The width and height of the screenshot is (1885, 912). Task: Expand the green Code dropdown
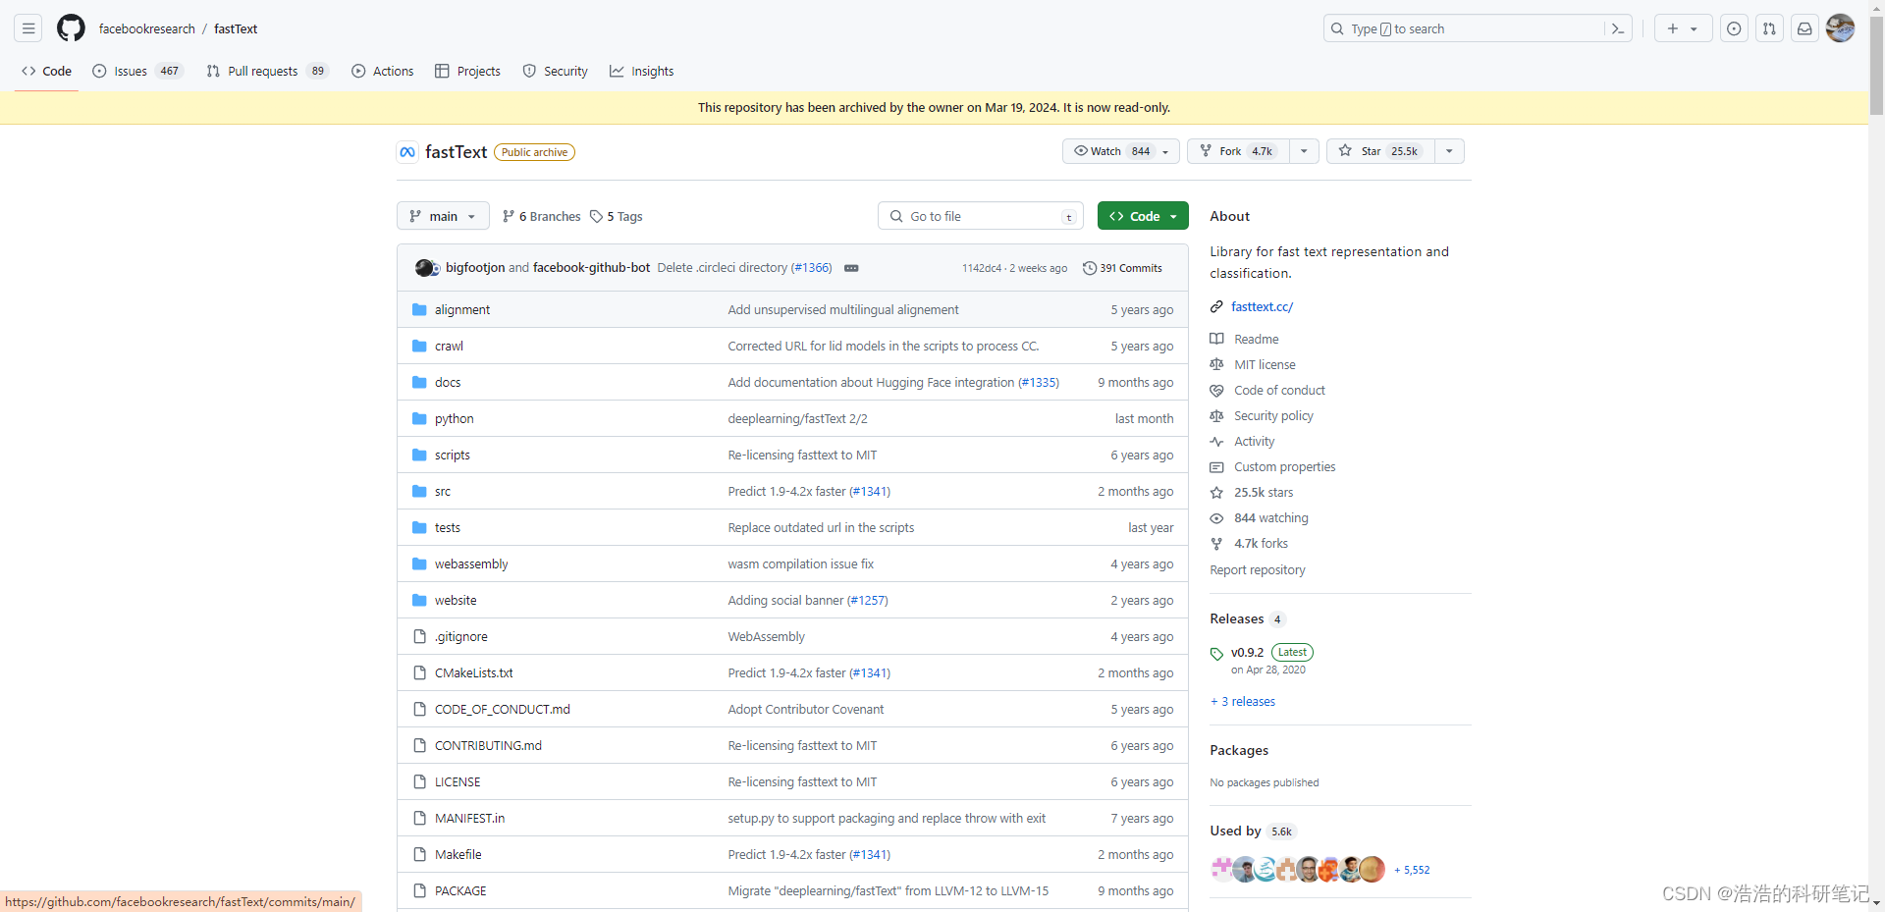(1143, 216)
